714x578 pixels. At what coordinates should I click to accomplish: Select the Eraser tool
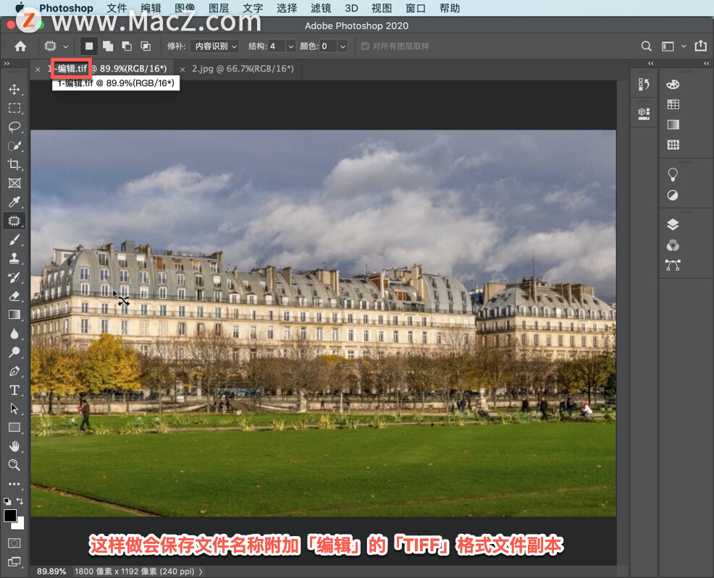click(x=14, y=296)
